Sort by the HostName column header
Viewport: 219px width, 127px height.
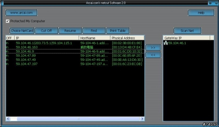94,38
